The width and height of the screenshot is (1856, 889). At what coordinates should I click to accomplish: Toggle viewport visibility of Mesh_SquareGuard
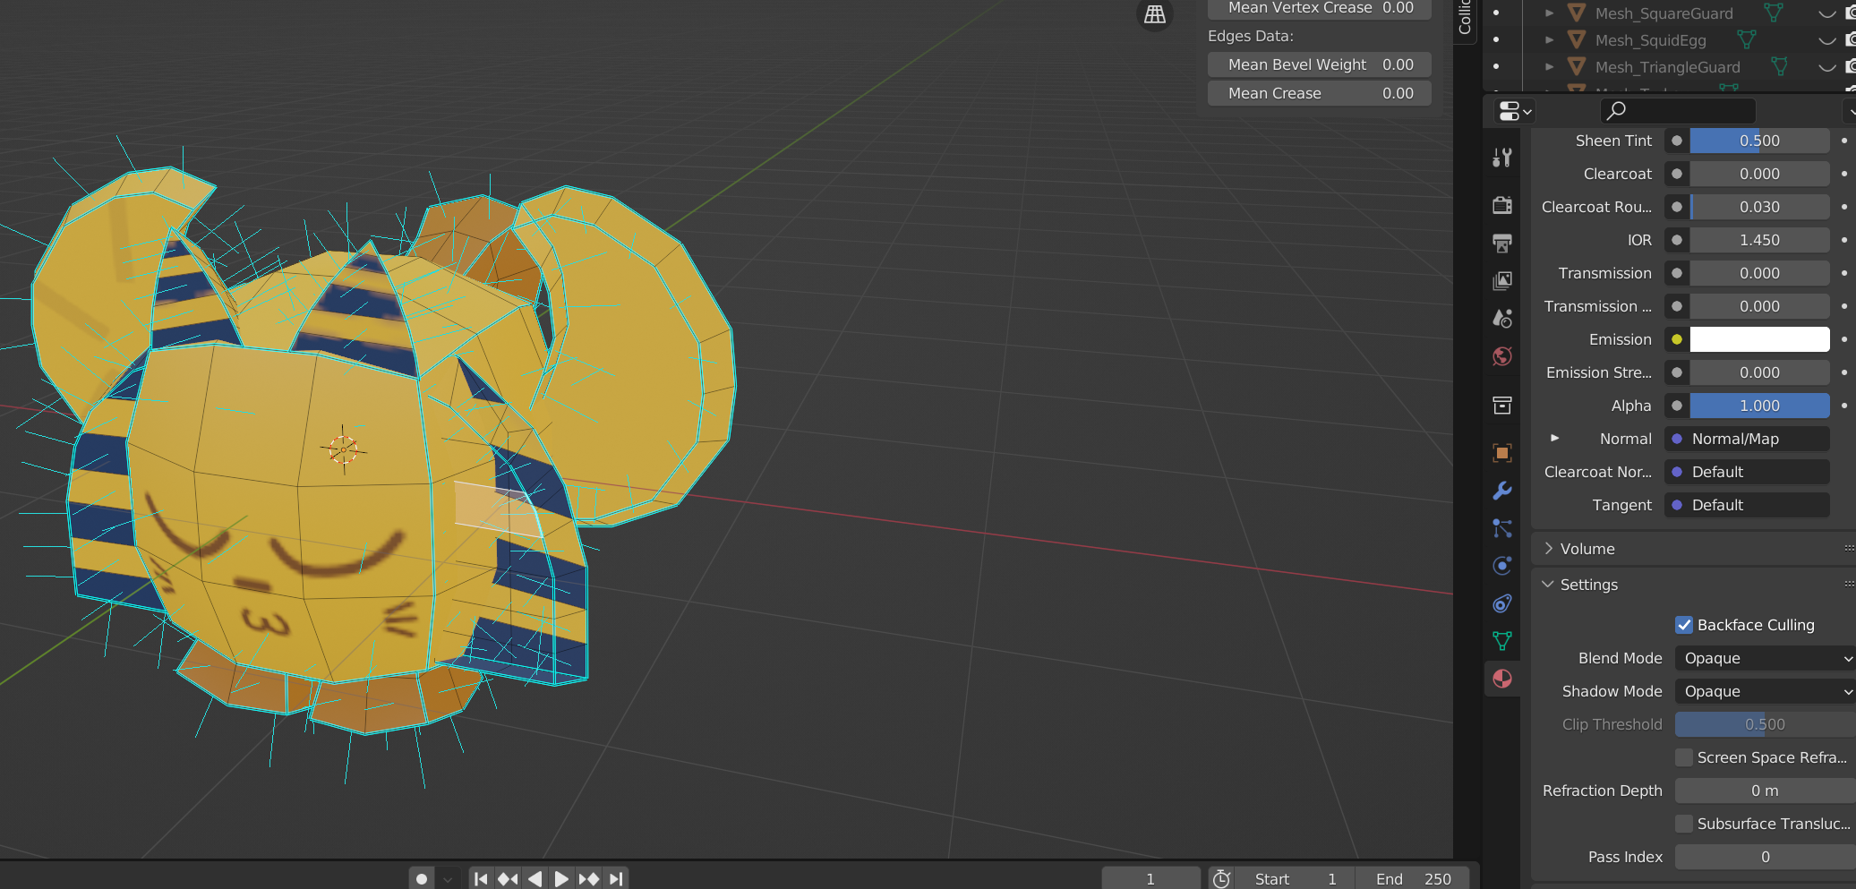(x=1827, y=13)
